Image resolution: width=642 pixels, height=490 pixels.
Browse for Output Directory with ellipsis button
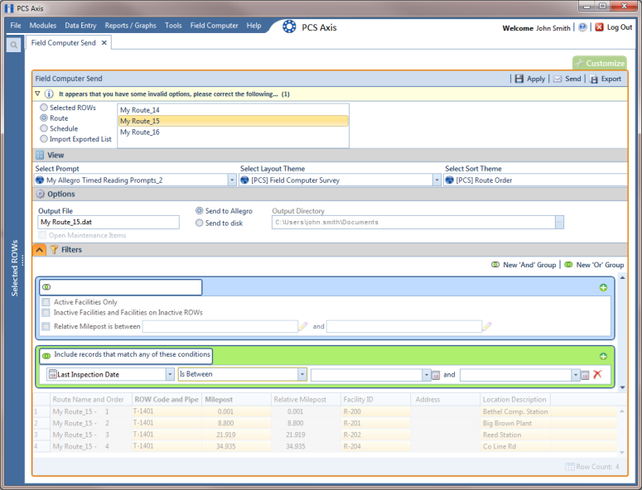coord(559,222)
